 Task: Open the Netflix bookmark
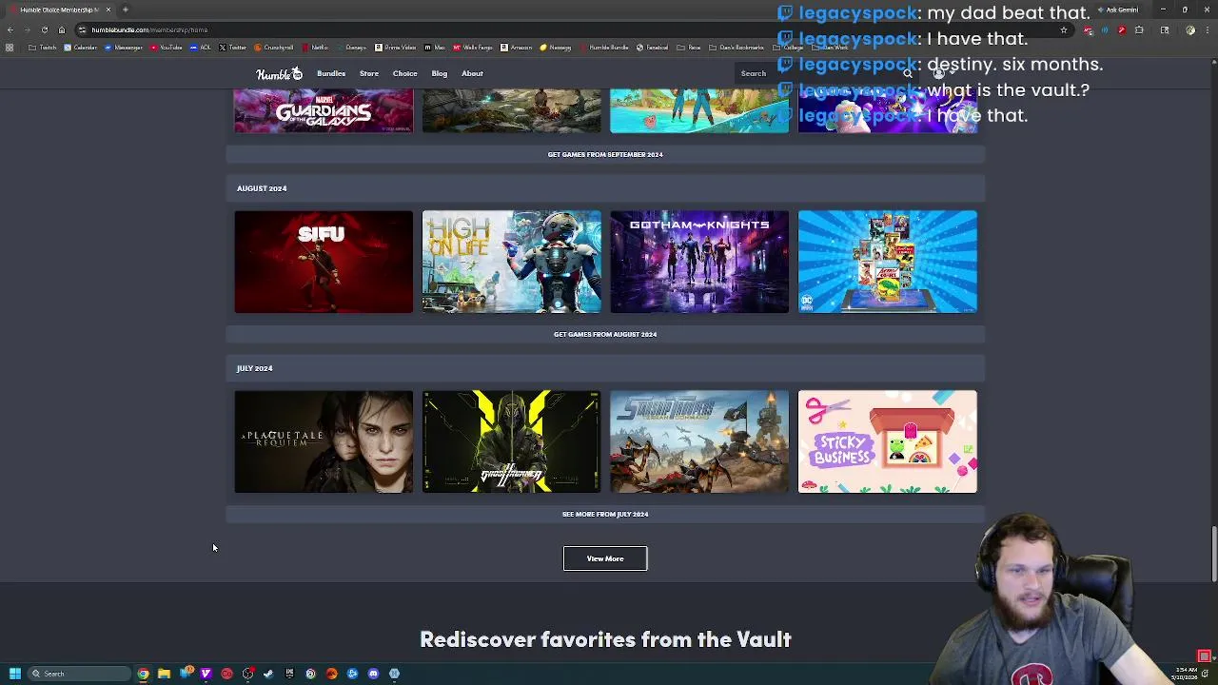(x=315, y=48)
